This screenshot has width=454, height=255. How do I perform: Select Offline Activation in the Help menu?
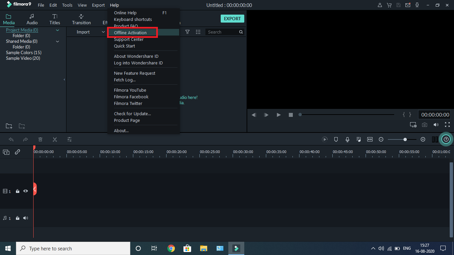click(x=130, y=32)
